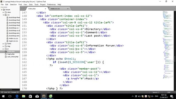This screenshot has width=176, height=99.
Task: Expand the js folder arrow
Action: tap(3, 49)
